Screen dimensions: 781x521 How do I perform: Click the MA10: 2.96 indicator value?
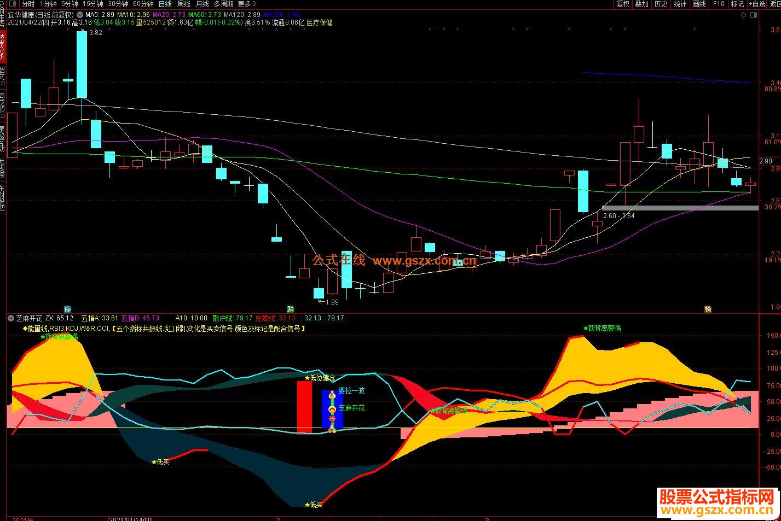[x=134, y=15]
